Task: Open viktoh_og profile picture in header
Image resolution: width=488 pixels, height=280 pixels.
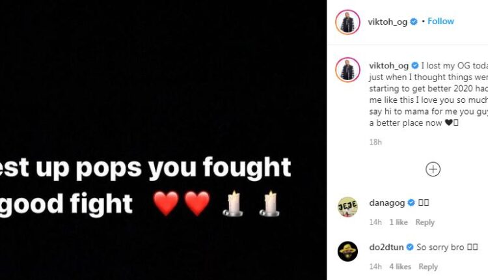Action: tap(347, 21)
